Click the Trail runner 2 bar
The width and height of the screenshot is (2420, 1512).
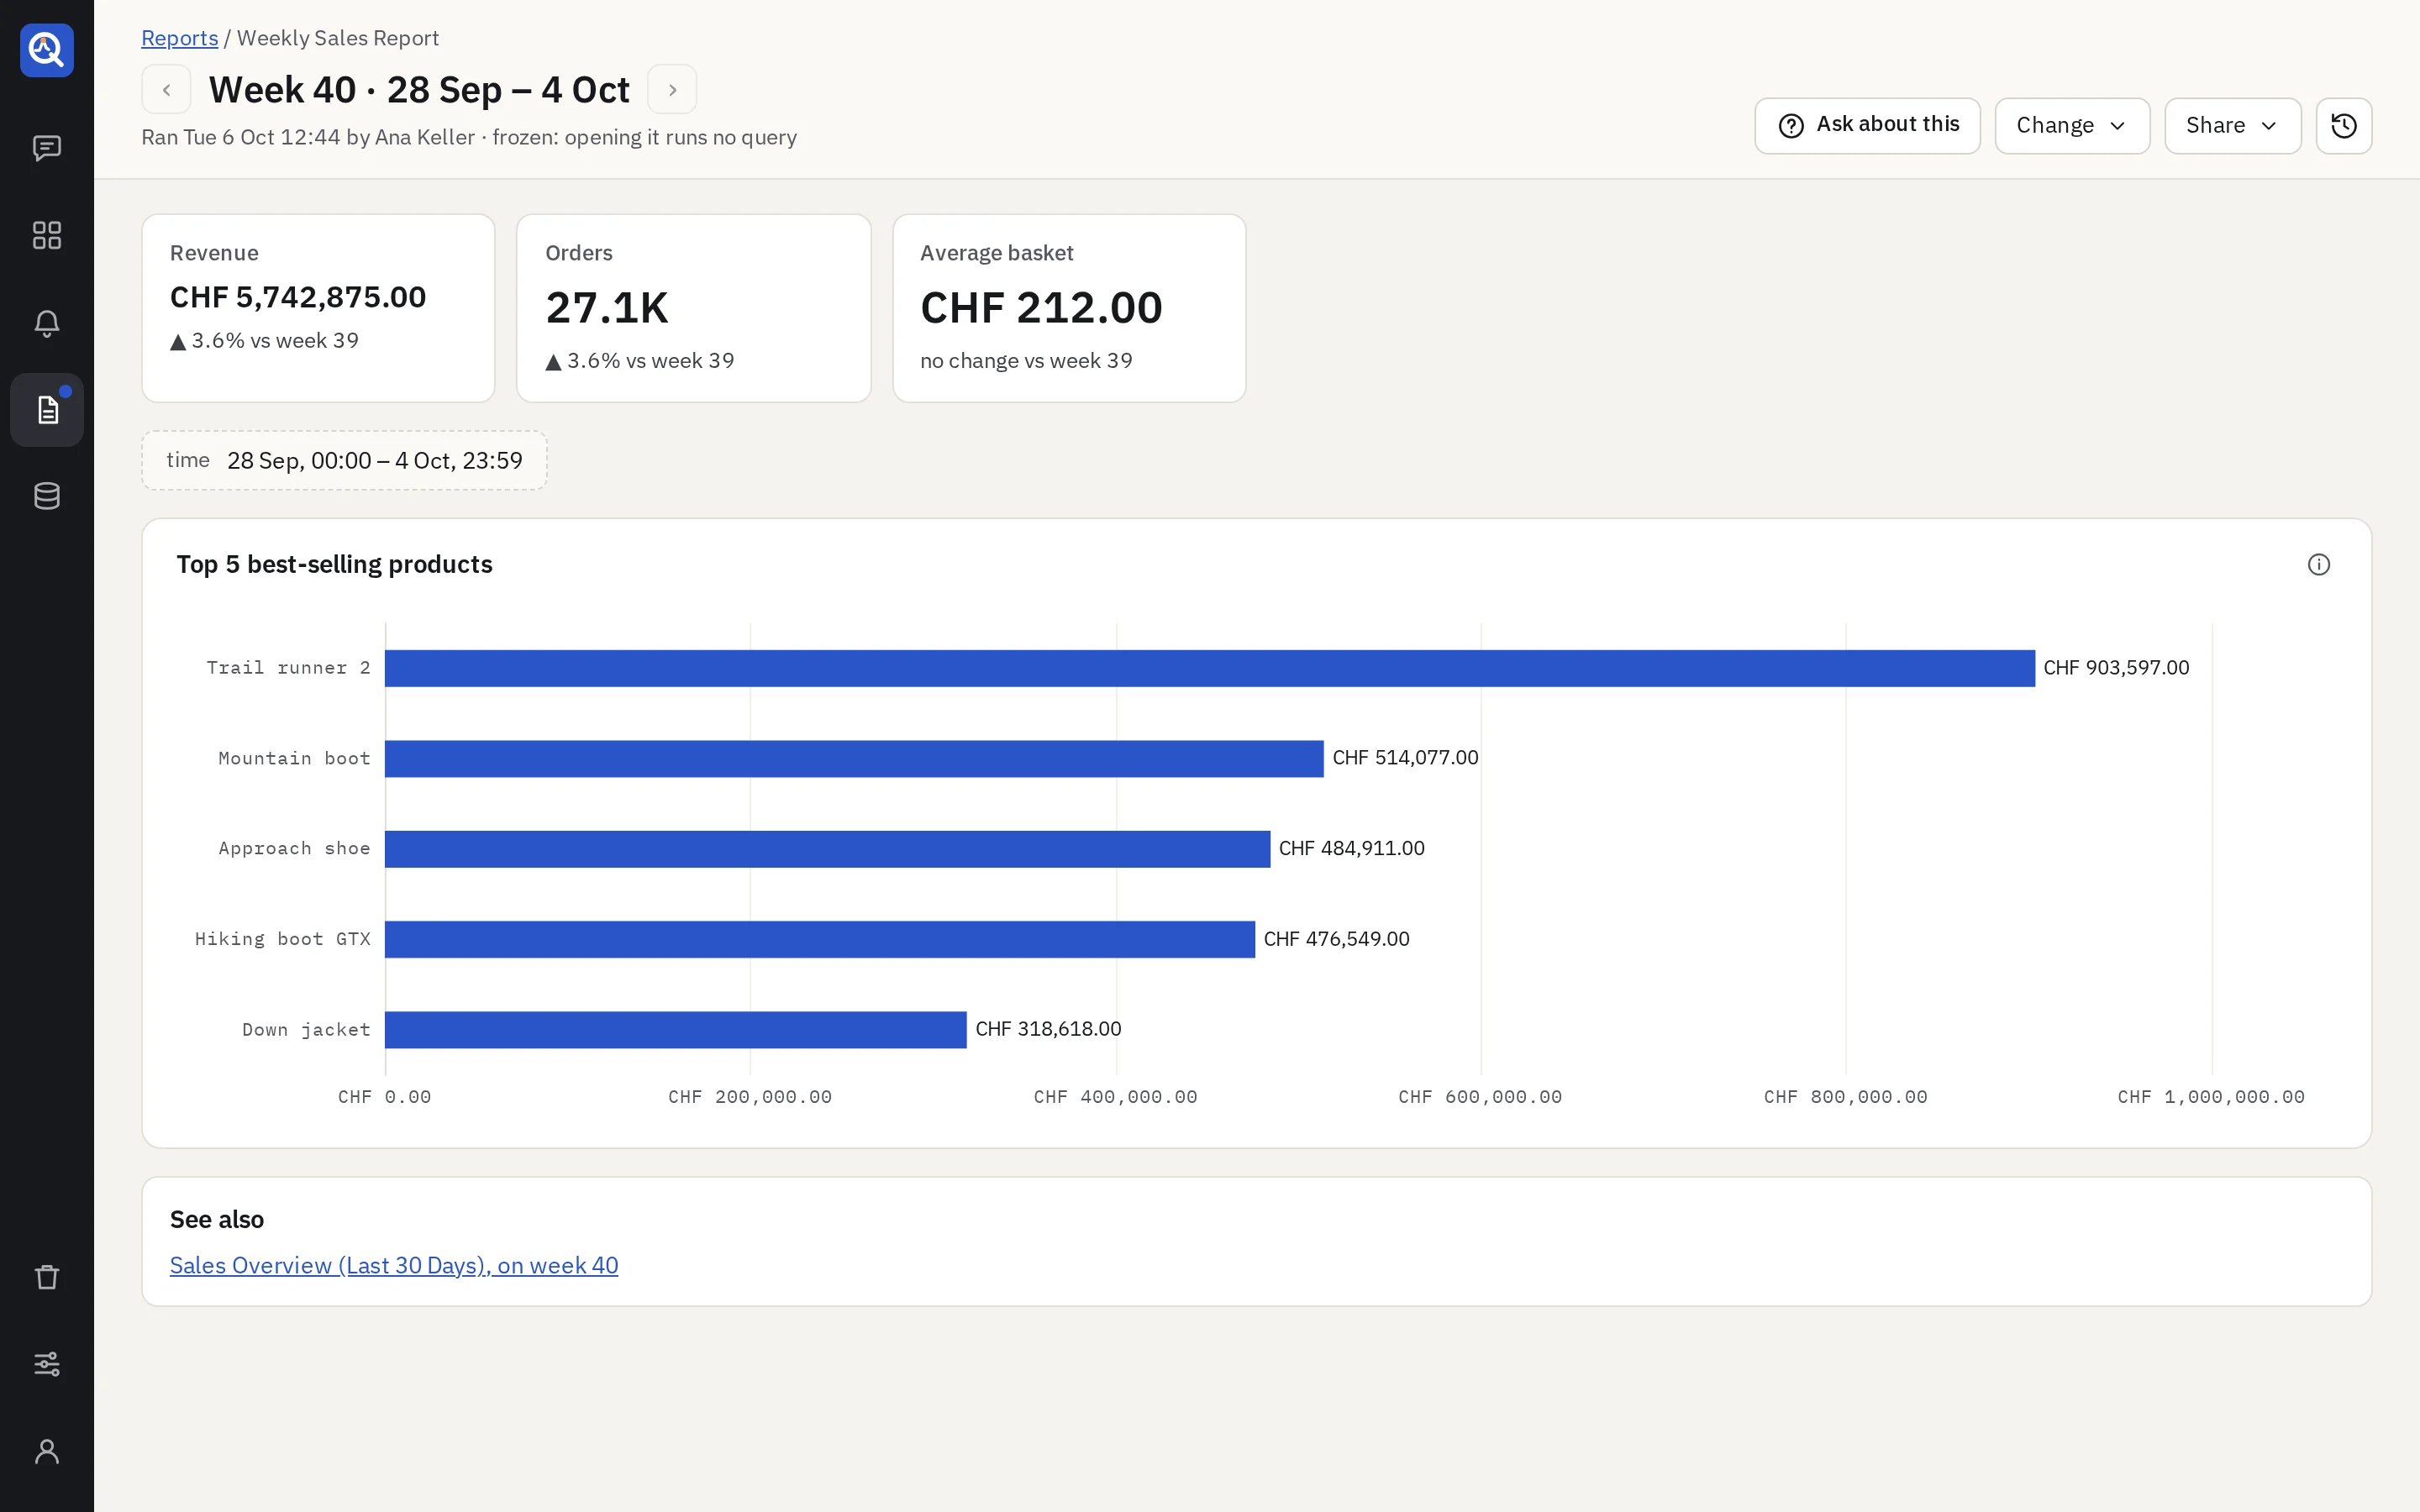[1209, 668]
